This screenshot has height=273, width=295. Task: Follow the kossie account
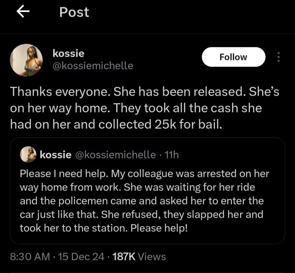(x=233, y=57)
